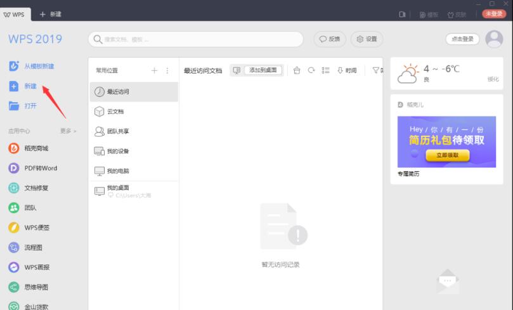Click the blue 新建 icon in the sidebar
The width and height of the screenshot is (513, 310).
14,86
